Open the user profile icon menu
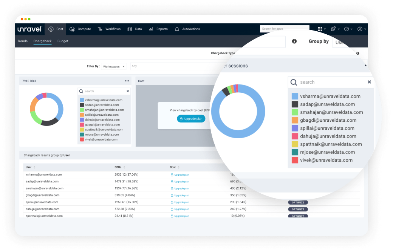Image resolution: width=393 pixels, height=251 pixels. [x=360, y=29]
